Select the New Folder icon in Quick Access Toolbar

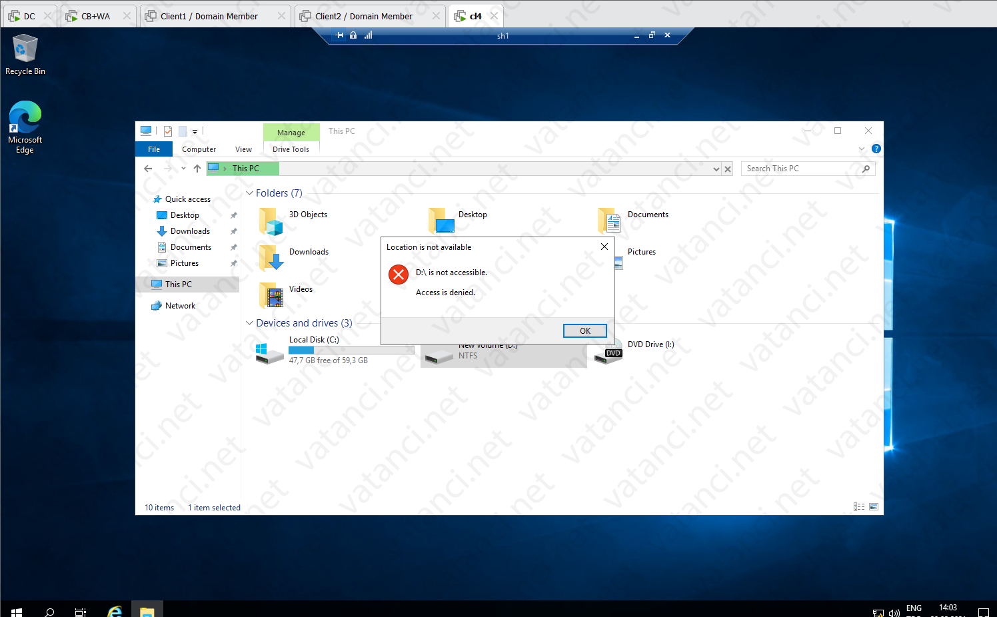(x=183, y=131)
